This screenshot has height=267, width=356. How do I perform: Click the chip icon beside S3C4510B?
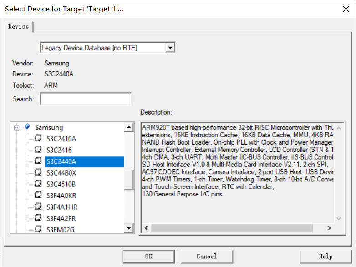38,183
